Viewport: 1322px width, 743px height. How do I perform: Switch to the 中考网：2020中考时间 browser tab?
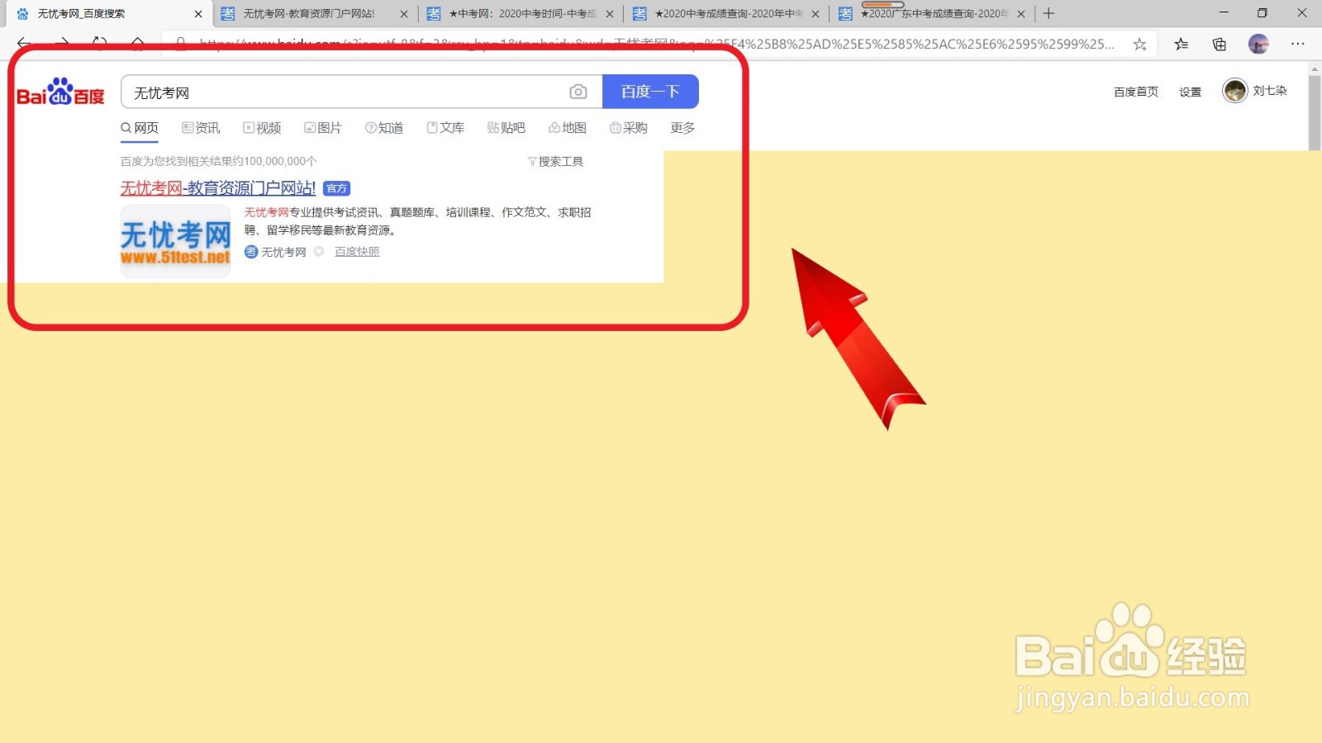click(x=521, y=14)
